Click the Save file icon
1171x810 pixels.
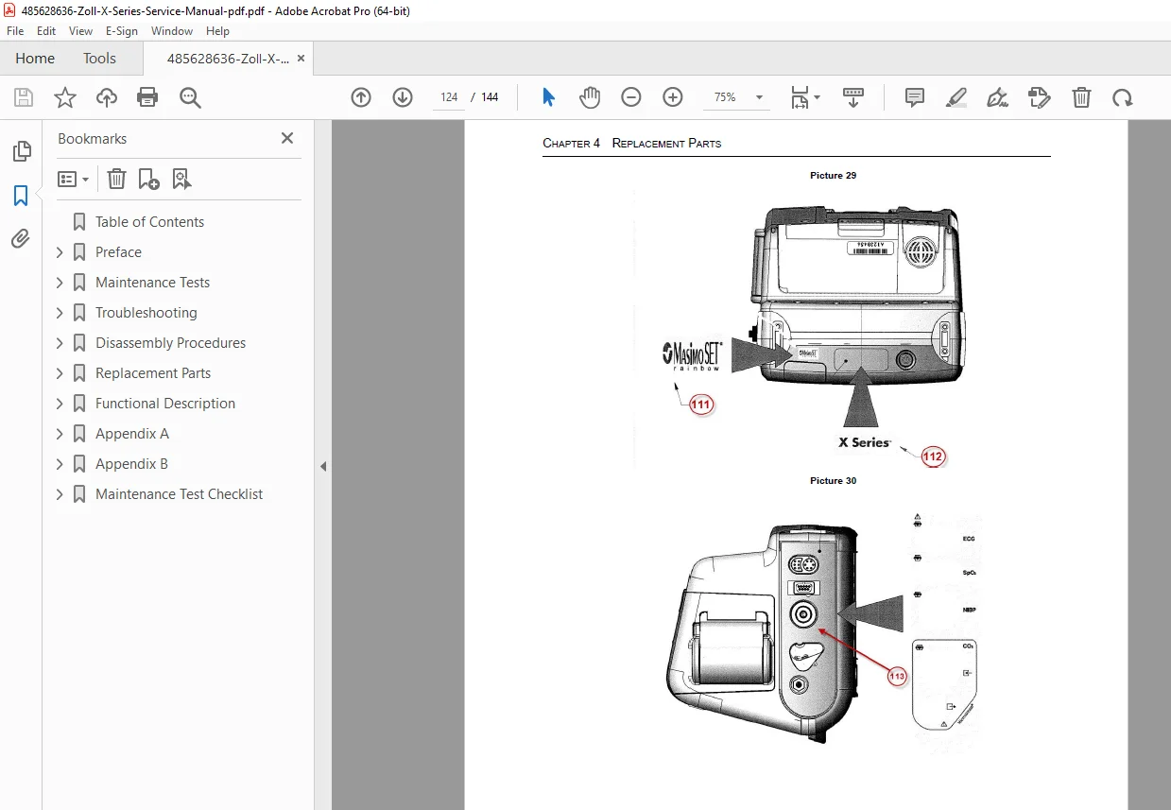24,97
